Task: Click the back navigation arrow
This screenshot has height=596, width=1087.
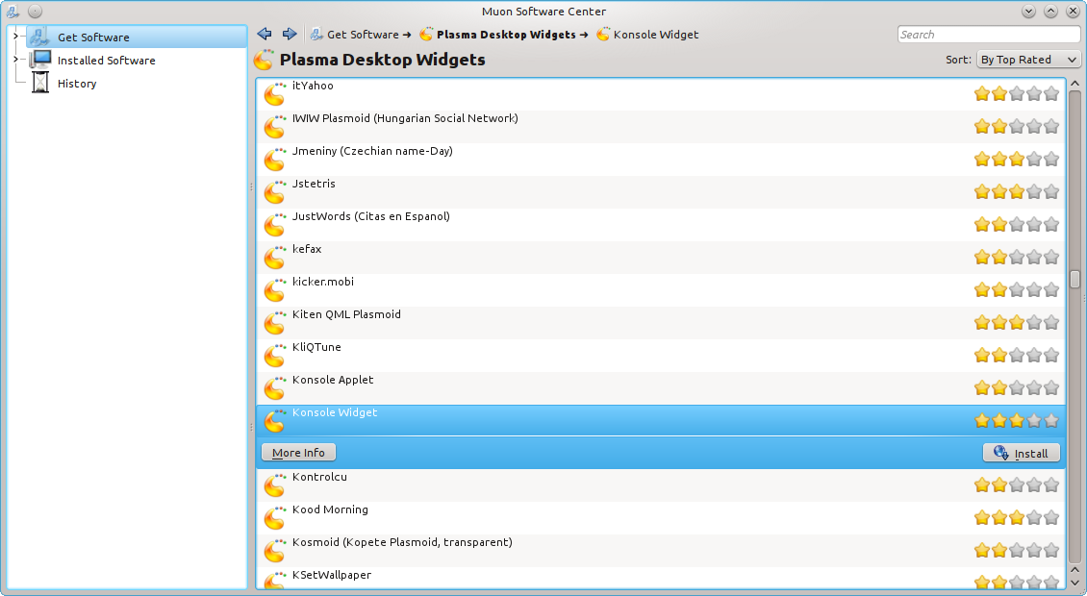Action: click(265, 34)
